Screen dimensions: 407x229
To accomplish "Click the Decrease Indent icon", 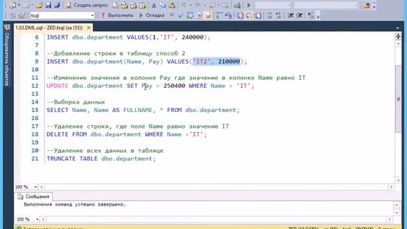I will point(290,15).
